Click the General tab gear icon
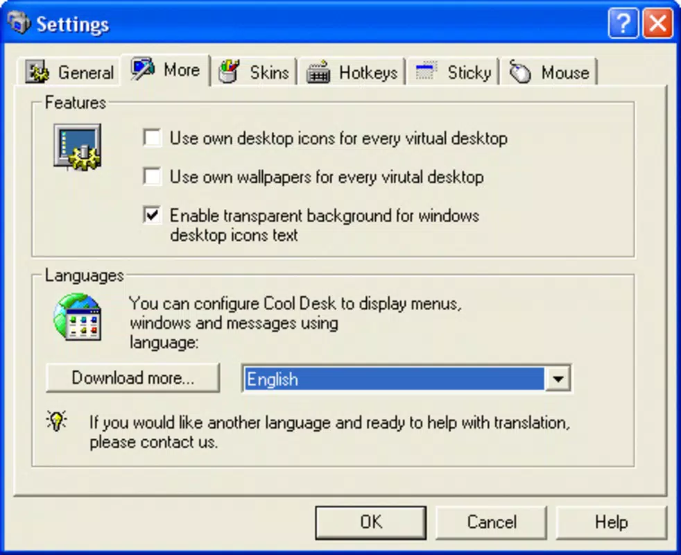Screen dimensions: 681x555 click(x=37, y=71)
